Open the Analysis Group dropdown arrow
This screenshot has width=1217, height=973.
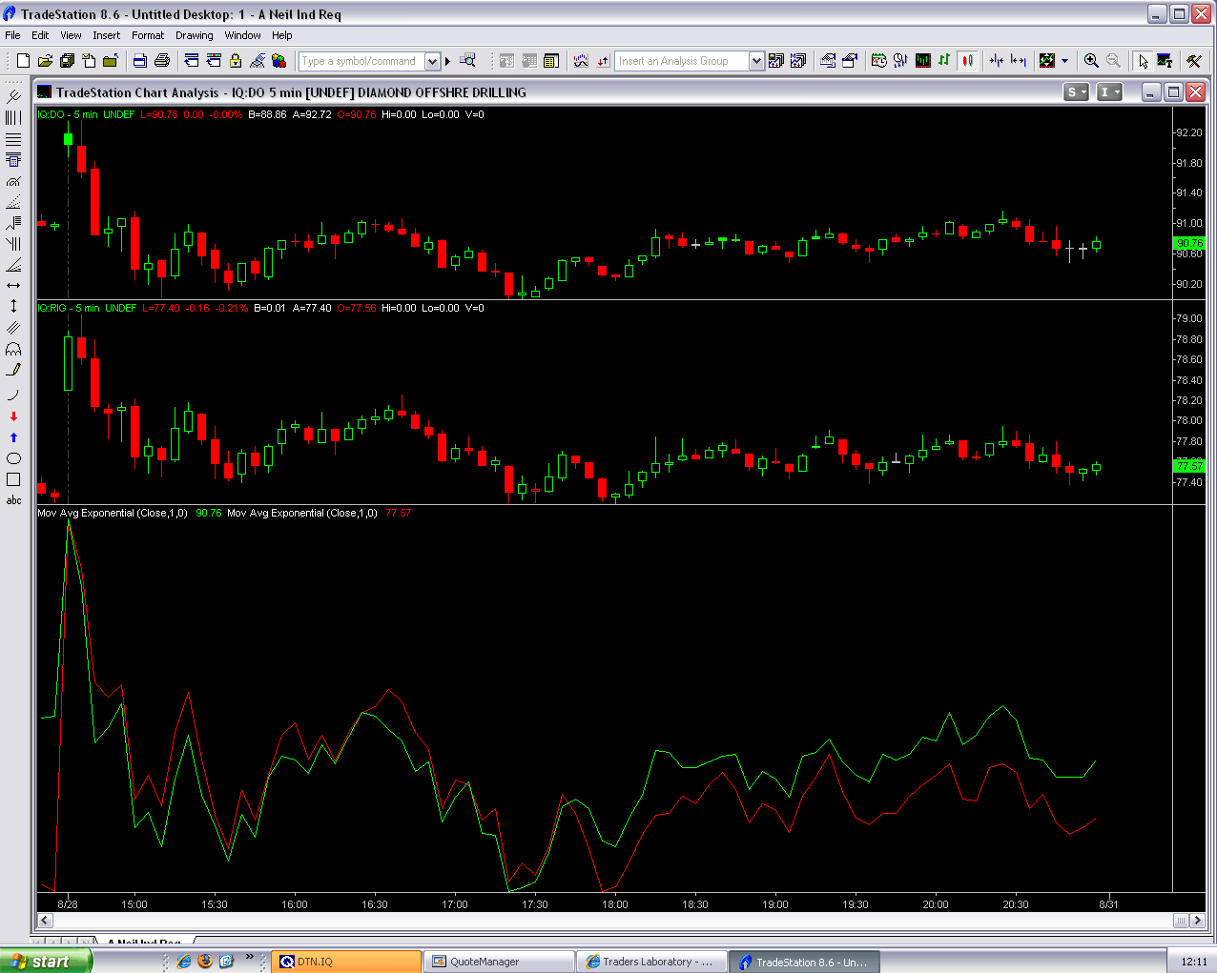[x=757, y=61]
